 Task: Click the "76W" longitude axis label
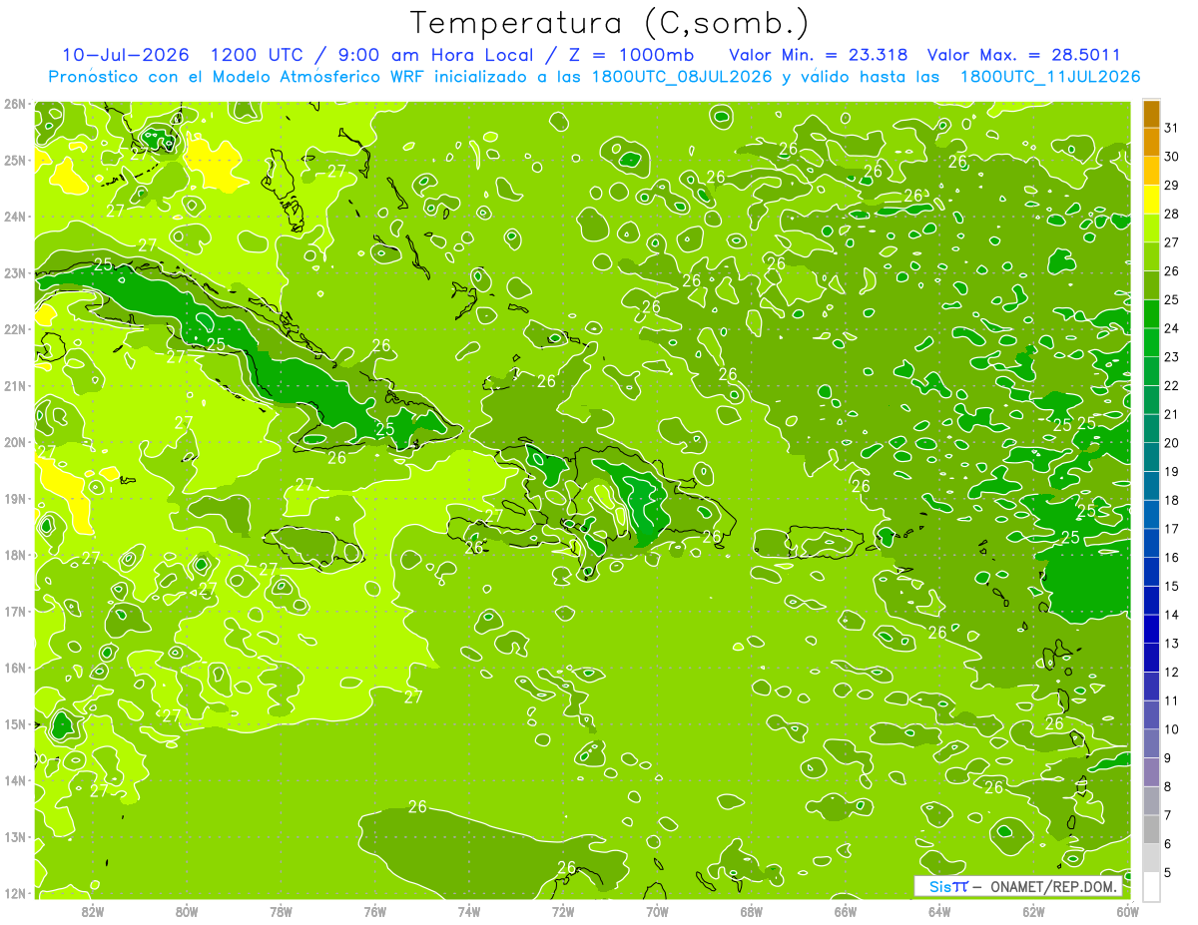(x=375, y=912)
